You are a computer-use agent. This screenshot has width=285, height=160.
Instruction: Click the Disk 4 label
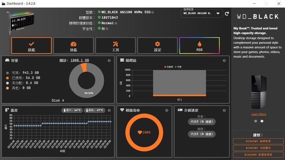[x=58, y=100]
